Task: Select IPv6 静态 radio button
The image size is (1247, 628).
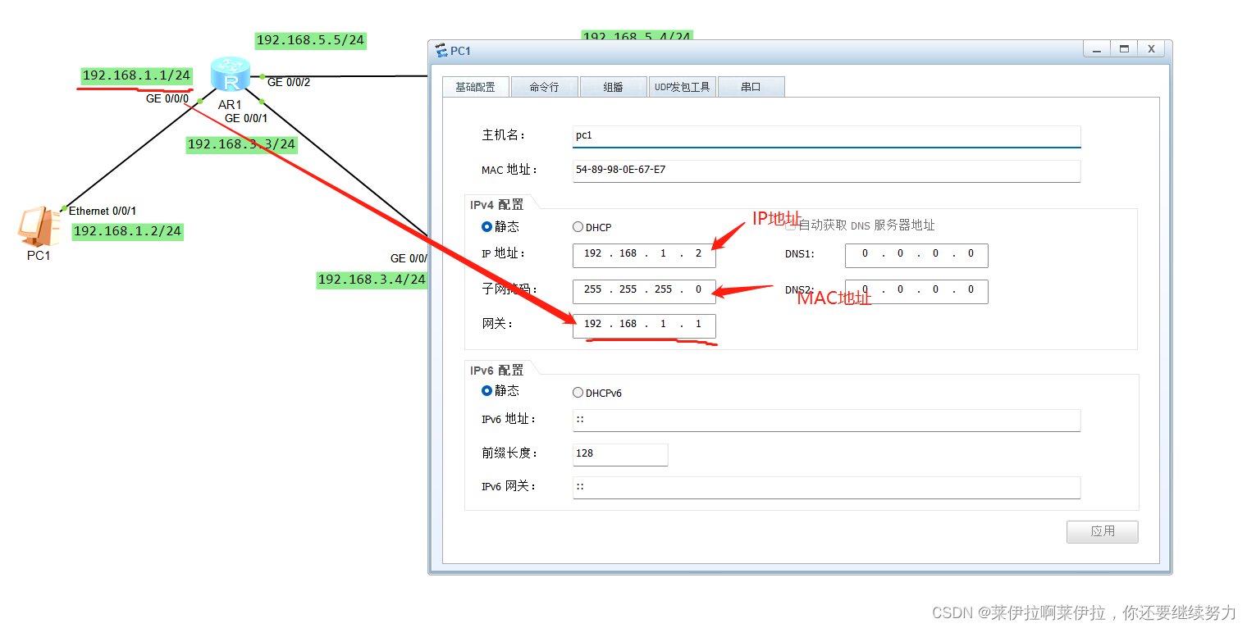Action: click(x=487, y=391)
